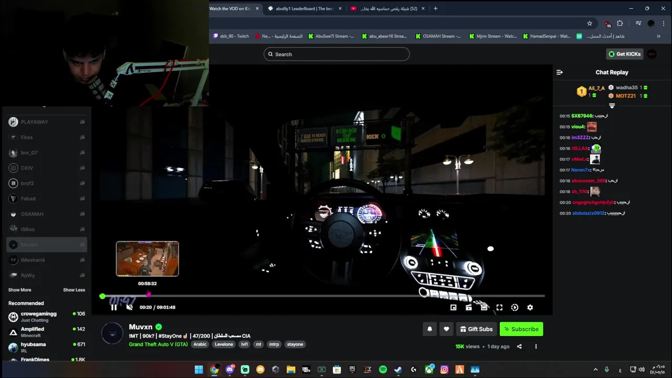The height and width of the screenshot is (378, 672).
Task: Open recommended channel crowegamingg
Action: [x=47, y=317]
